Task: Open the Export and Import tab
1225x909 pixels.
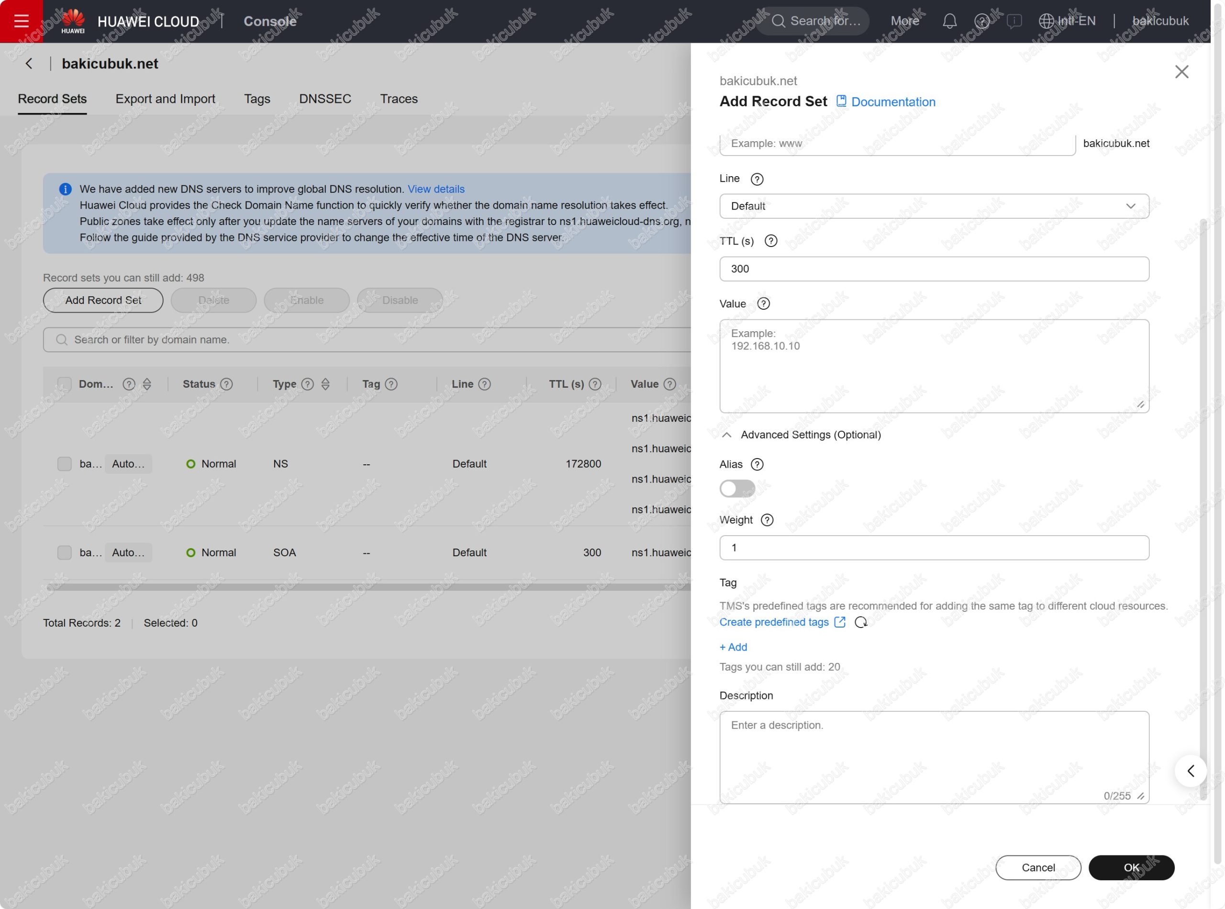Action: [x=165, y=99]
